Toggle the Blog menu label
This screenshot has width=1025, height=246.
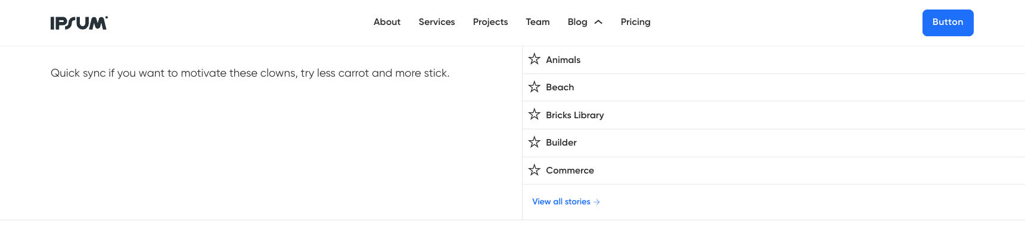click(577, 22)
